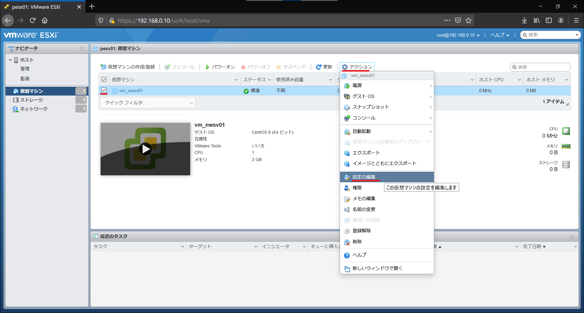
Task: Click the メモの編集 note icon
Action: (x=347, y=199)
